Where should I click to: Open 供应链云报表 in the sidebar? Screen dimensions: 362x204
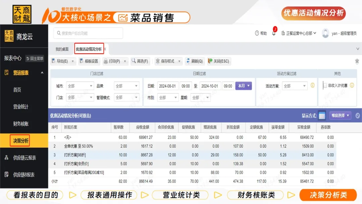24,158
